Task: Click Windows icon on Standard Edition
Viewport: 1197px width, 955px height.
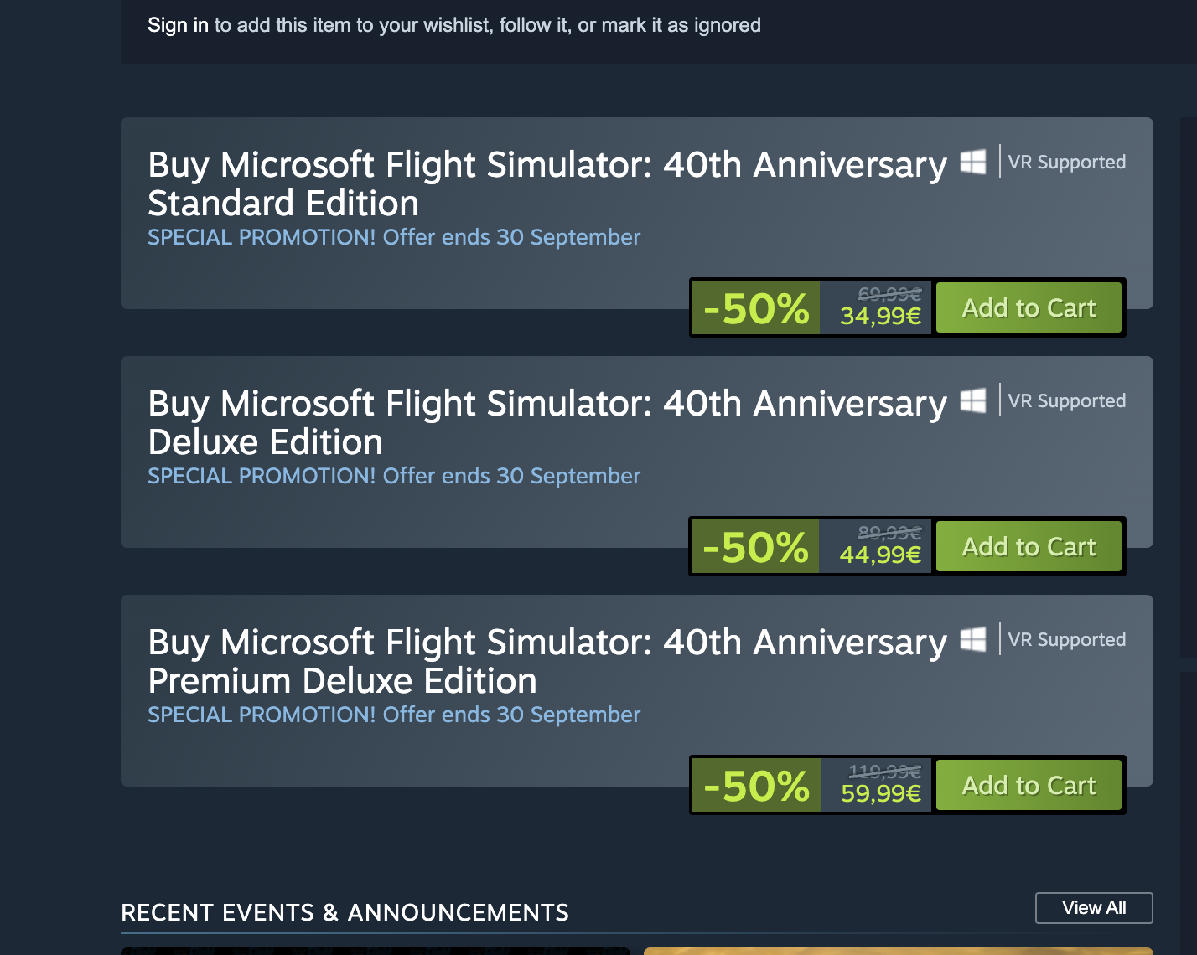Action: point(972,162)
